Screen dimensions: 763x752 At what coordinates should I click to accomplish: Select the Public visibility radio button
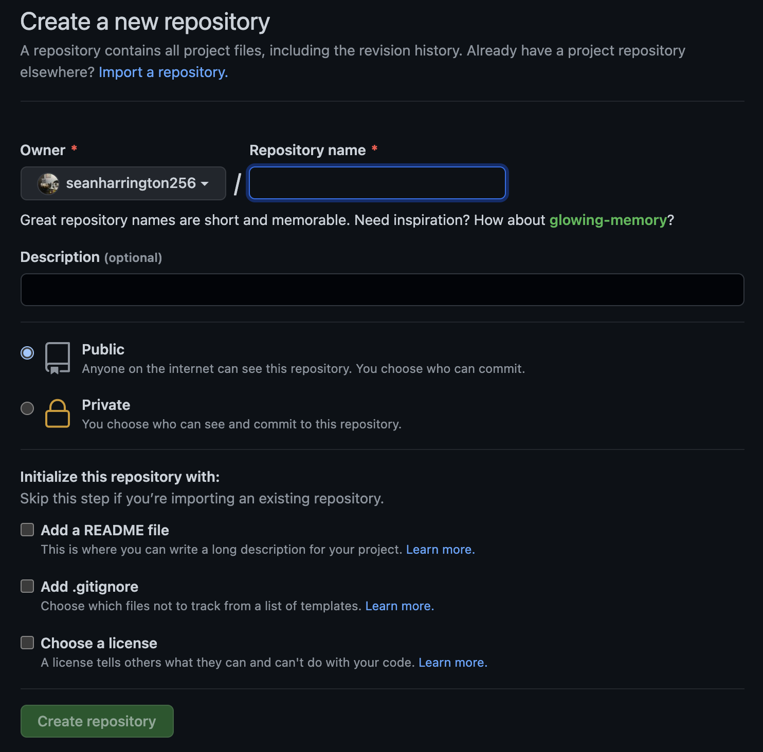click(x=27, y=353)
